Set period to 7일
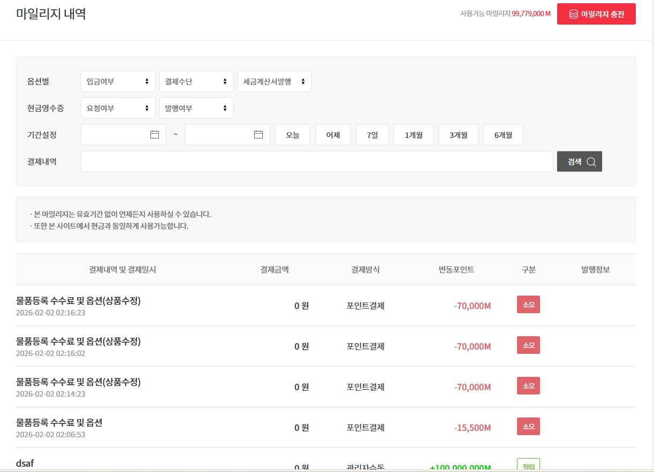Screen dimensions: 654x472 (x=372, y=135)
